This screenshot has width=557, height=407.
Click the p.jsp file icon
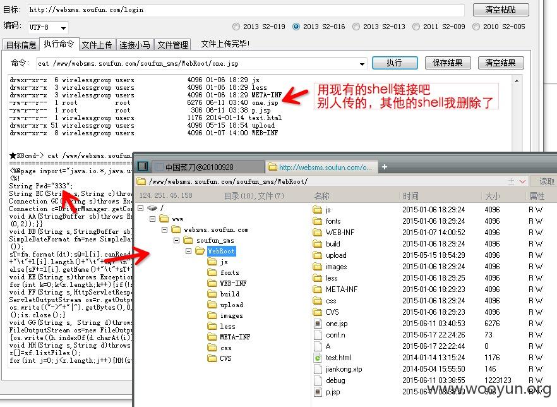pos(318,392)
